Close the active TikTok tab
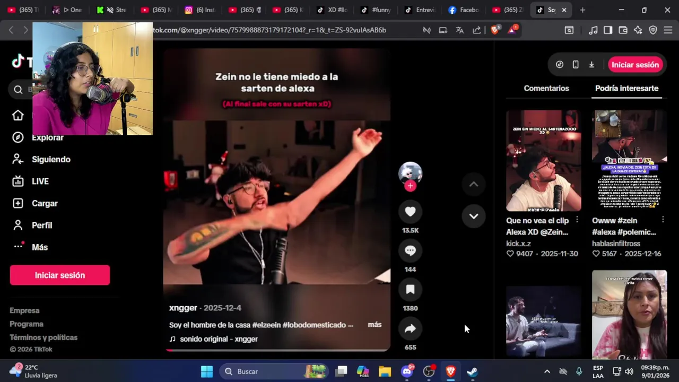Screen dimensions: 679x382 click(564, 10)
